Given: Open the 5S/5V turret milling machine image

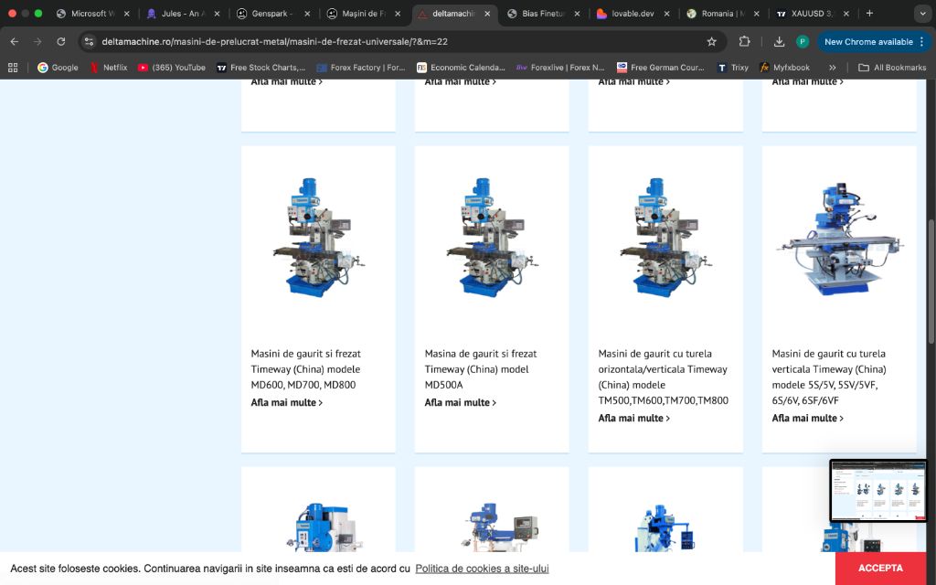Looking at the screenshot, I should coord(839,238).
